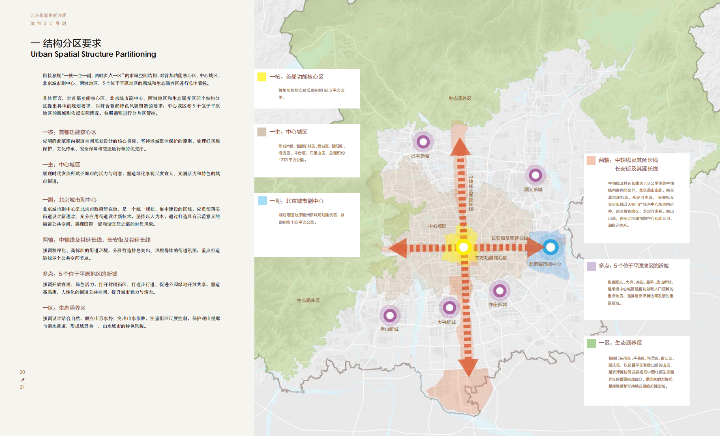Click the yellow legend swatch for 一核
This screenshot has width=720, height=436.
coord(262,77)
